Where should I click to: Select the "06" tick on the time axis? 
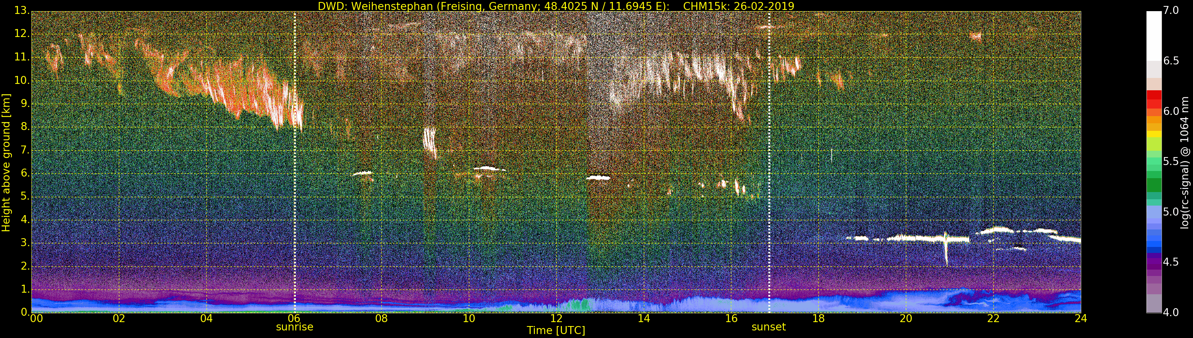point(293,319)
